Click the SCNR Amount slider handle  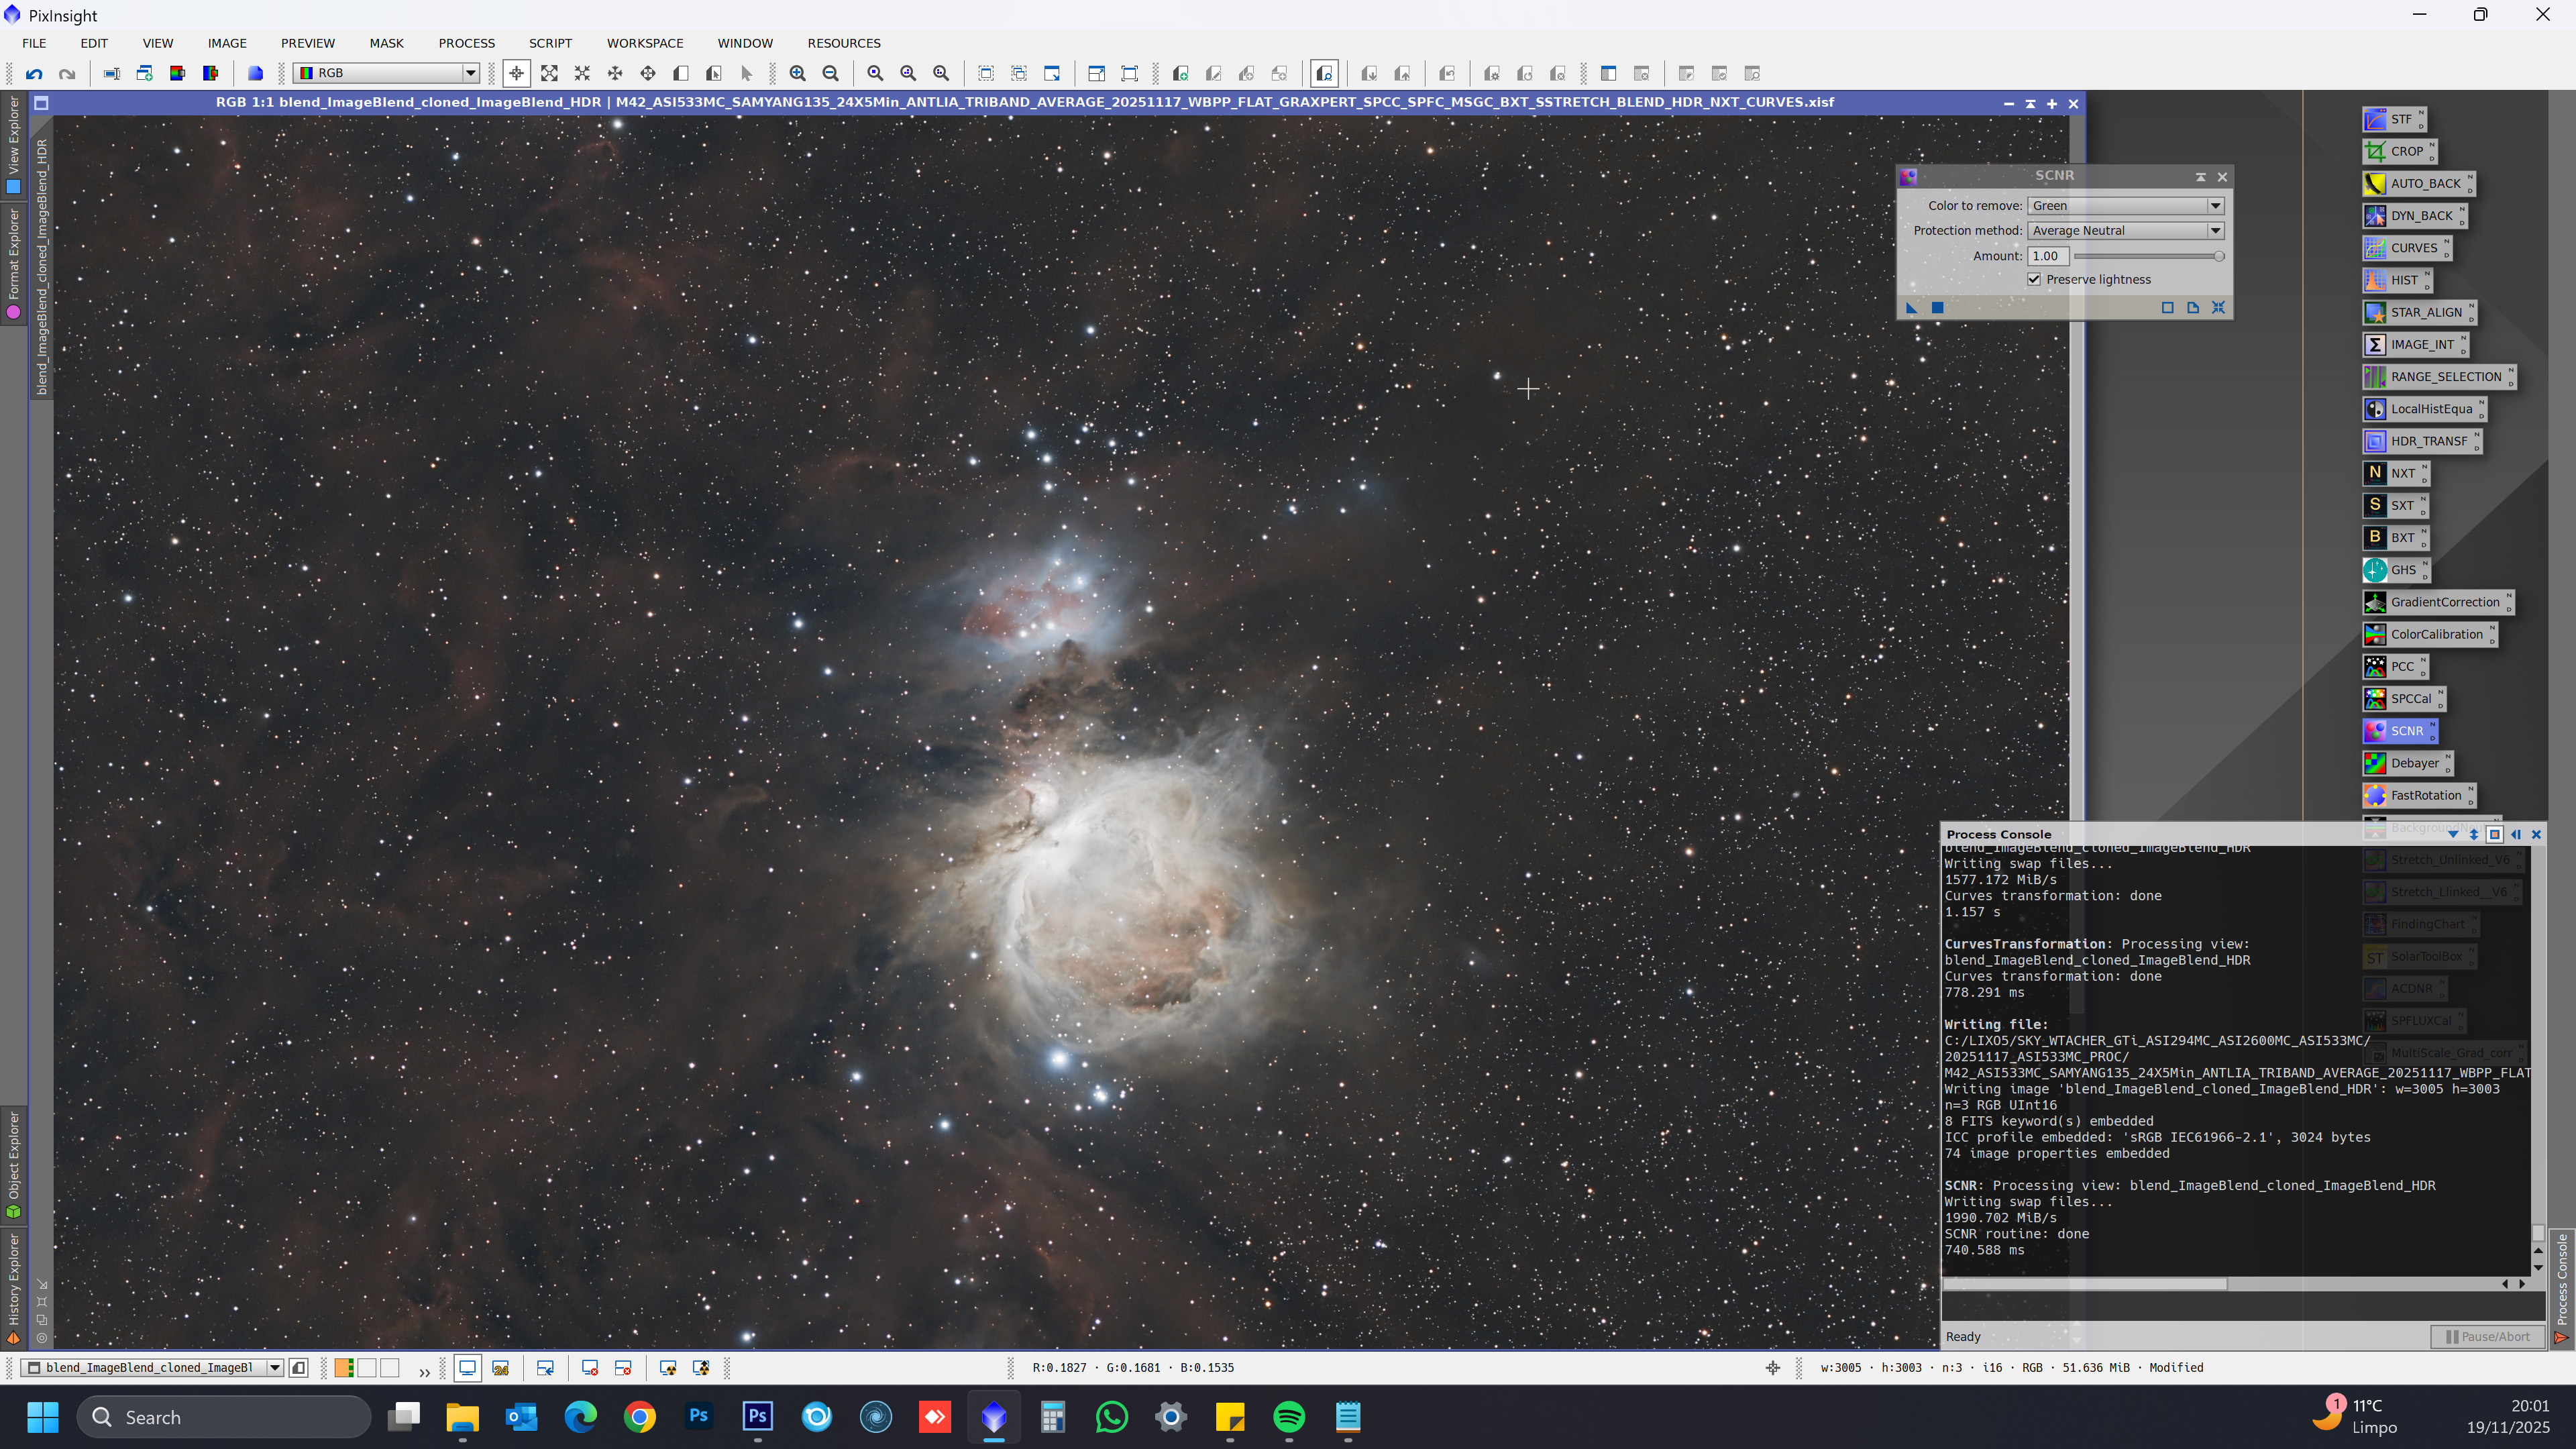2218,256
